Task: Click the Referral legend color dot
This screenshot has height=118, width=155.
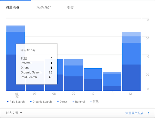Action: (x=73, y=102)
